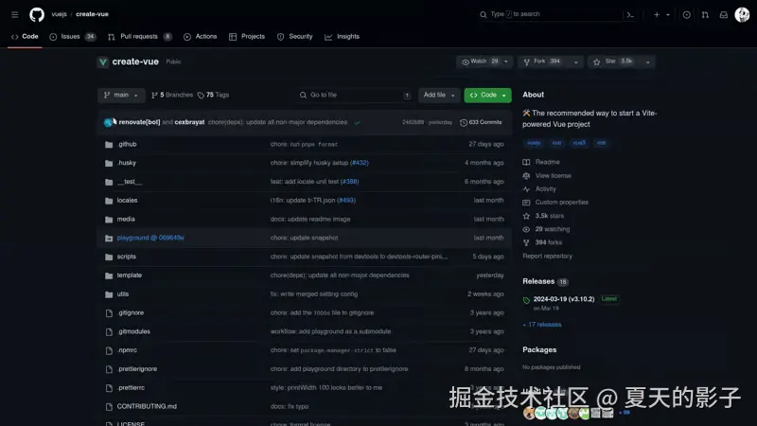The image size is (757, 426).
Task: Open the latest release v3.10.2
Action: pos(564,299)
